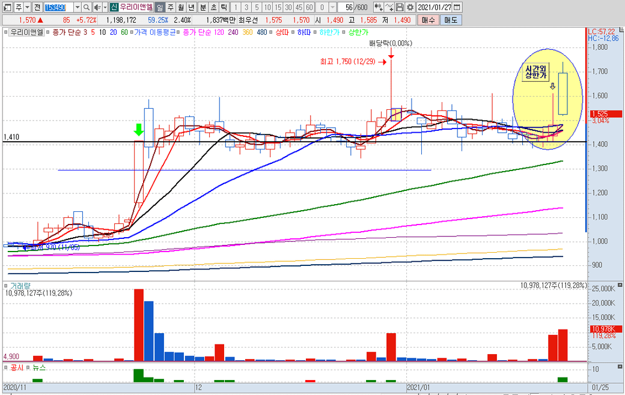Select the 틱 (tick) period tab
The image size is (625, 395).
(x=223, y=7)
